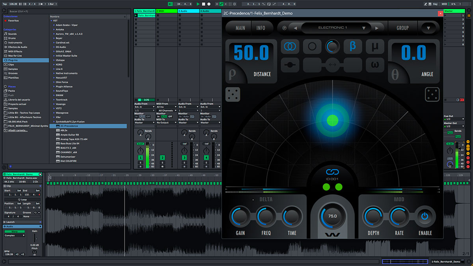Screen dimensions: 473x266
Task: Select the beta mode icon in plugin
Action: coord(353,47)
